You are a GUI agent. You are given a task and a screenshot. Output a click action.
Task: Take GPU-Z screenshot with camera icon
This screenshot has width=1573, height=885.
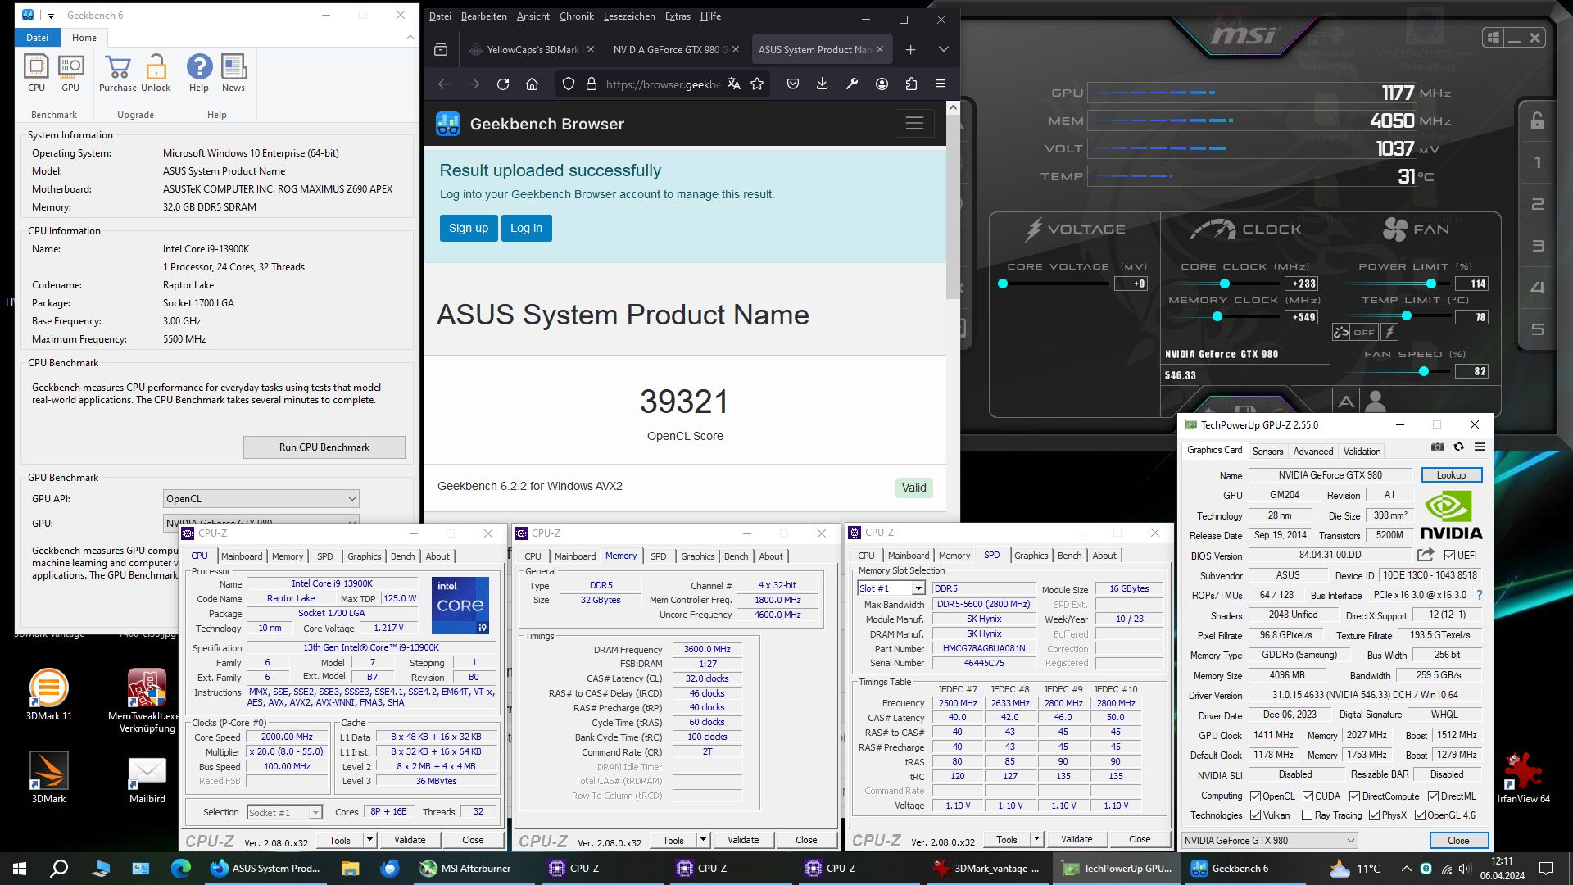1438,447
